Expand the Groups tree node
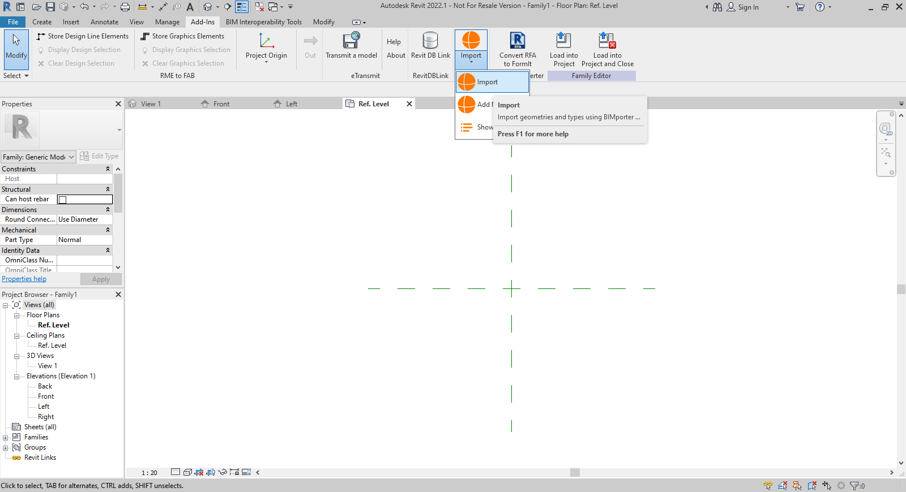 pyautogui.click(x=6, y=448)
